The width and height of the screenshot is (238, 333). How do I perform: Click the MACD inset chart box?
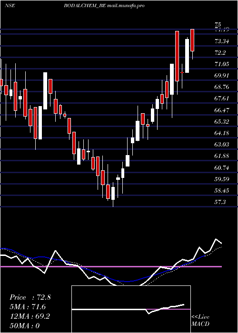click(x=131, y=309)
